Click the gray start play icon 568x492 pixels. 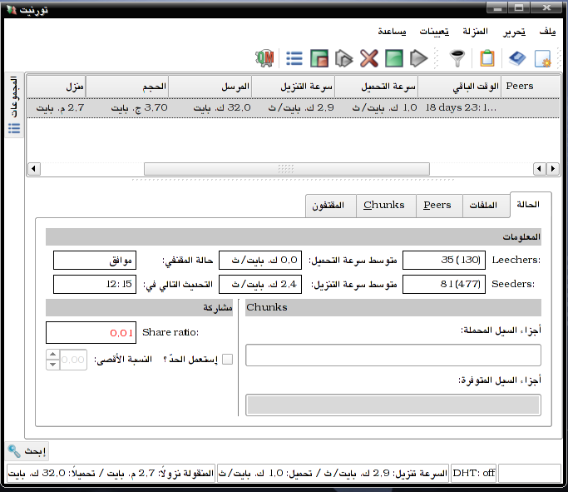(x=419, y=58)
